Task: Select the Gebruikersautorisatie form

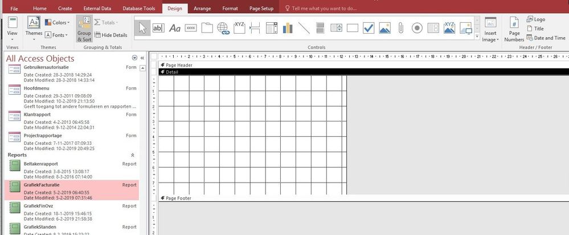Action: (x=72, y=73)
